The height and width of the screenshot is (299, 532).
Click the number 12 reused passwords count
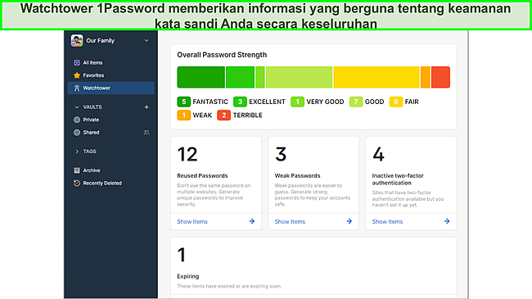pyautogui.click(x=187, y=154)
